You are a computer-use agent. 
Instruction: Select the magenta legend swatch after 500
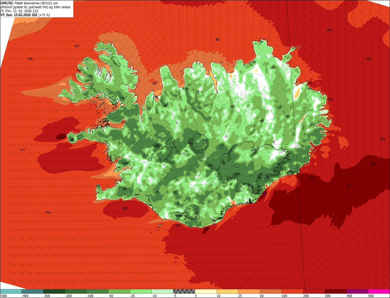379,291
